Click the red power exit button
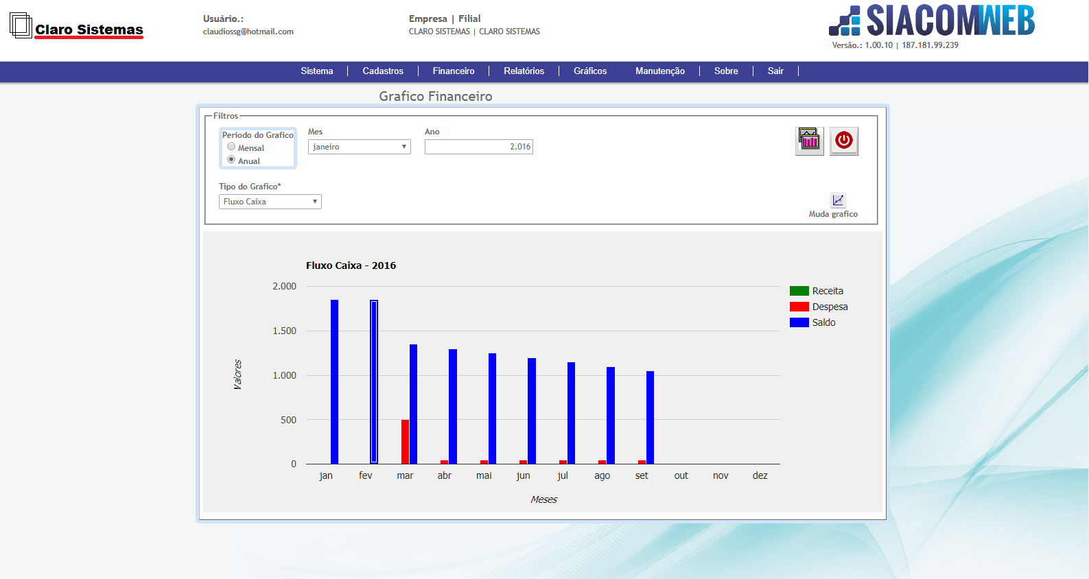 tap(844, 141)
